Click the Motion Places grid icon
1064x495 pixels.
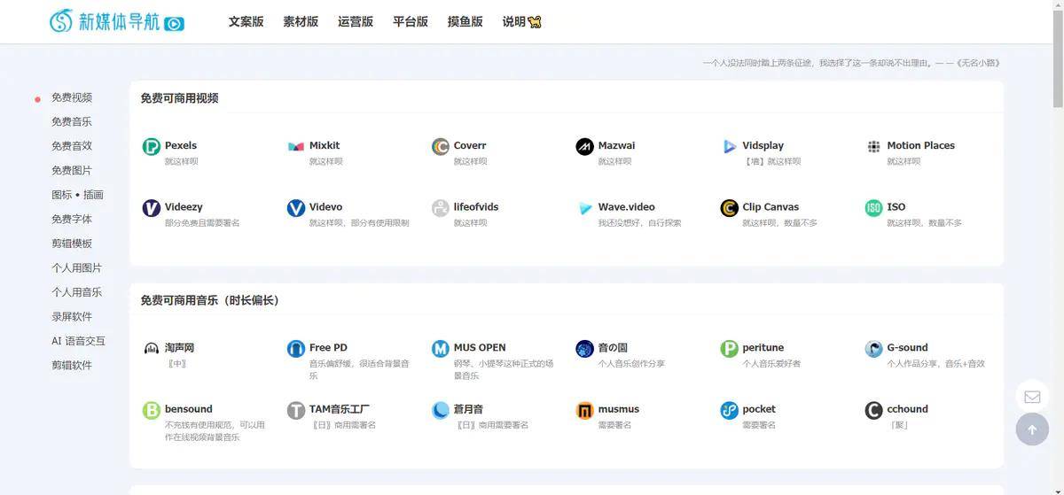click(x=873, y=147)
